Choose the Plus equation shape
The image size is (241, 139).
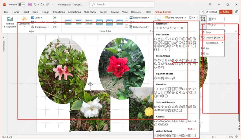pos(156,78)
